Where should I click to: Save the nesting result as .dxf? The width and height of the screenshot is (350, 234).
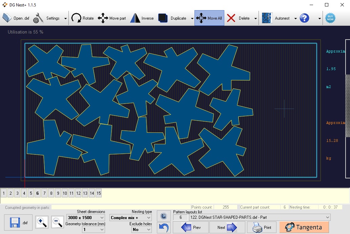(18, 222)
